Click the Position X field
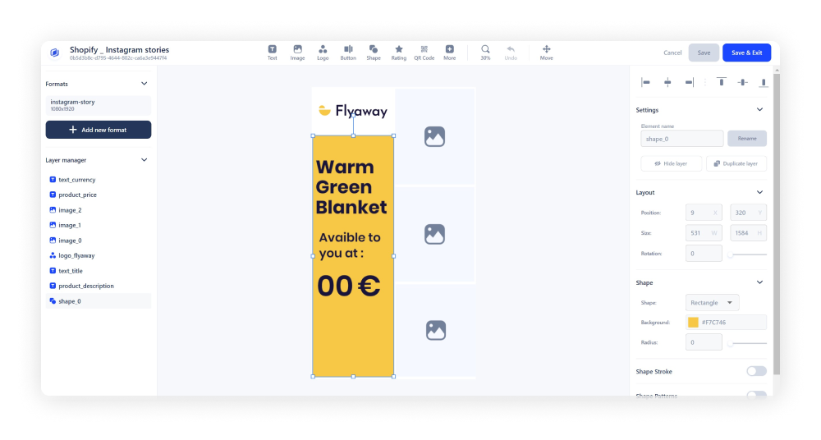 [704, 213]
